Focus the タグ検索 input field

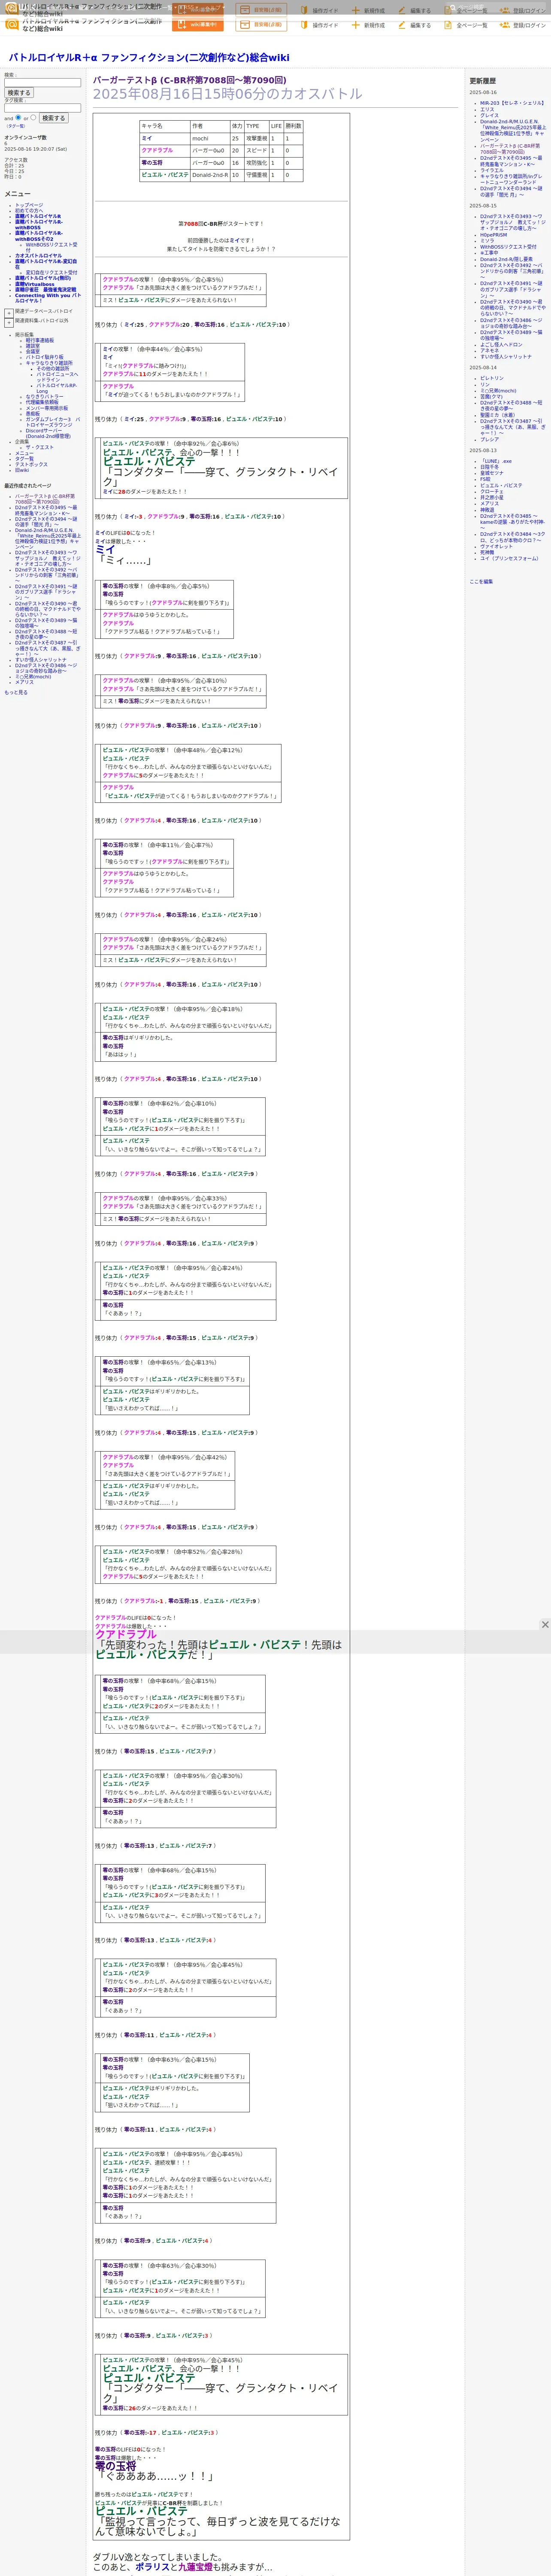click(42, 108)
